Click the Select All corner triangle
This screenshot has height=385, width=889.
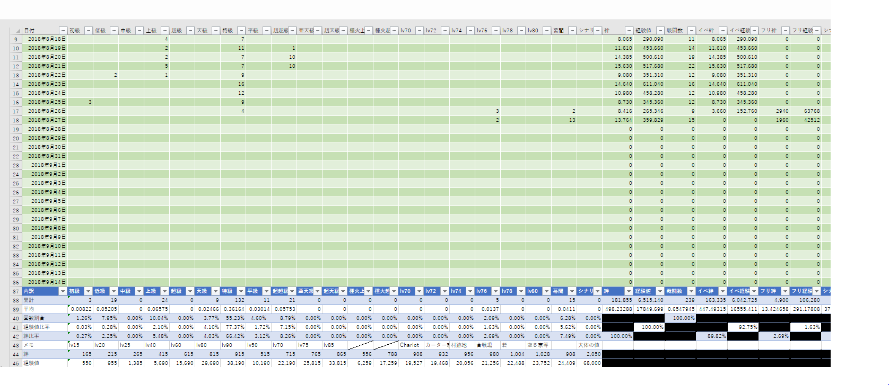point(17,31)
